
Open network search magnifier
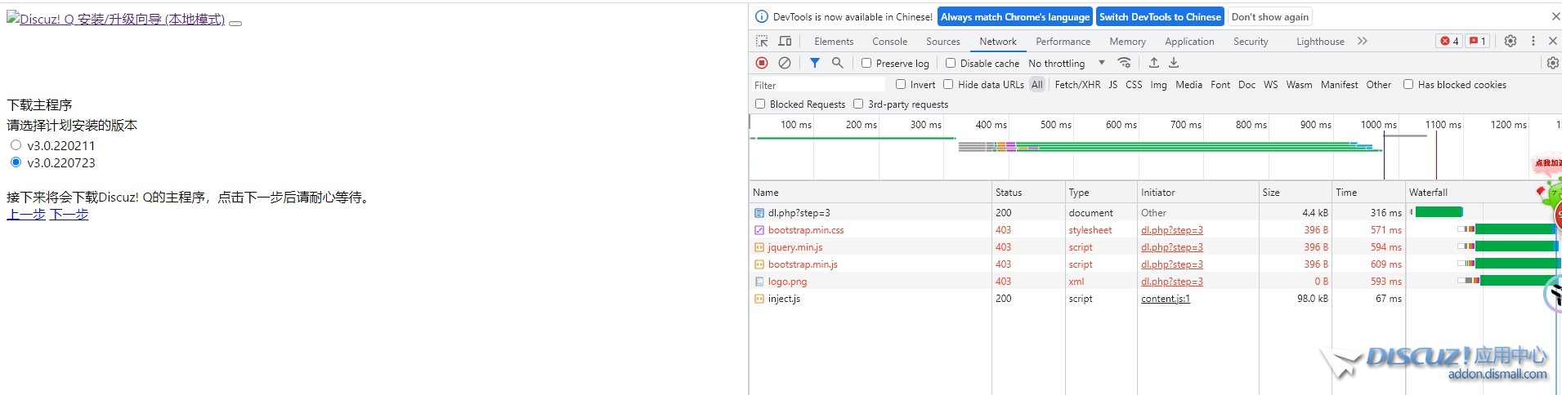tap(837, 63)
